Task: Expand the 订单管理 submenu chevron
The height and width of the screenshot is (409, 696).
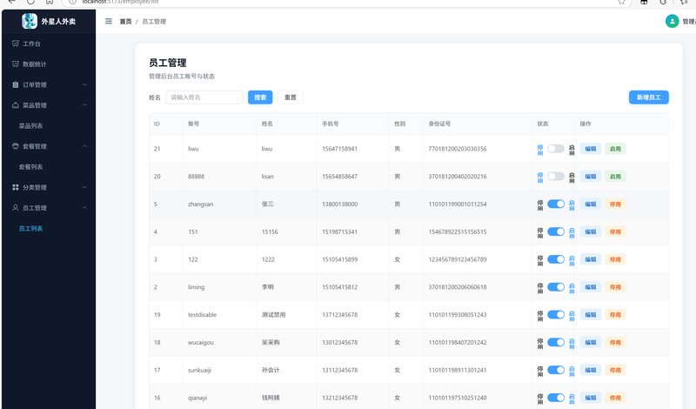Action: (x=84, y=84)
